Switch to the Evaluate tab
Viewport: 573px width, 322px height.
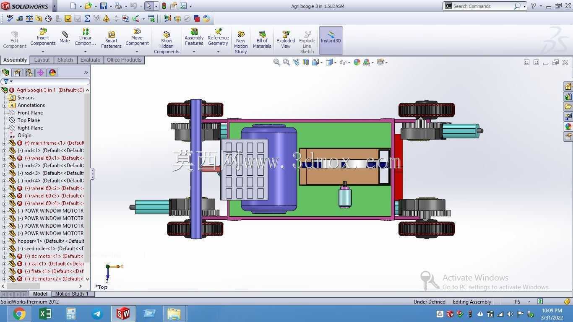click(x=90, y=60)
